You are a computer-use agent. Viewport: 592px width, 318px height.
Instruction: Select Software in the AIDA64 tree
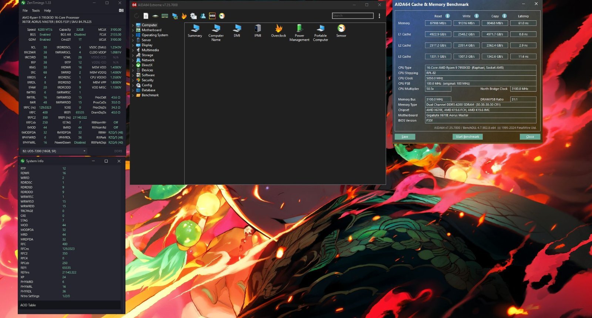coord(148,75)
